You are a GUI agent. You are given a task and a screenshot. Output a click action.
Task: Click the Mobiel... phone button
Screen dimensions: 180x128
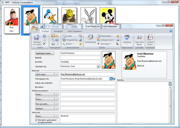pyautogui.click(x=45, y=109)
